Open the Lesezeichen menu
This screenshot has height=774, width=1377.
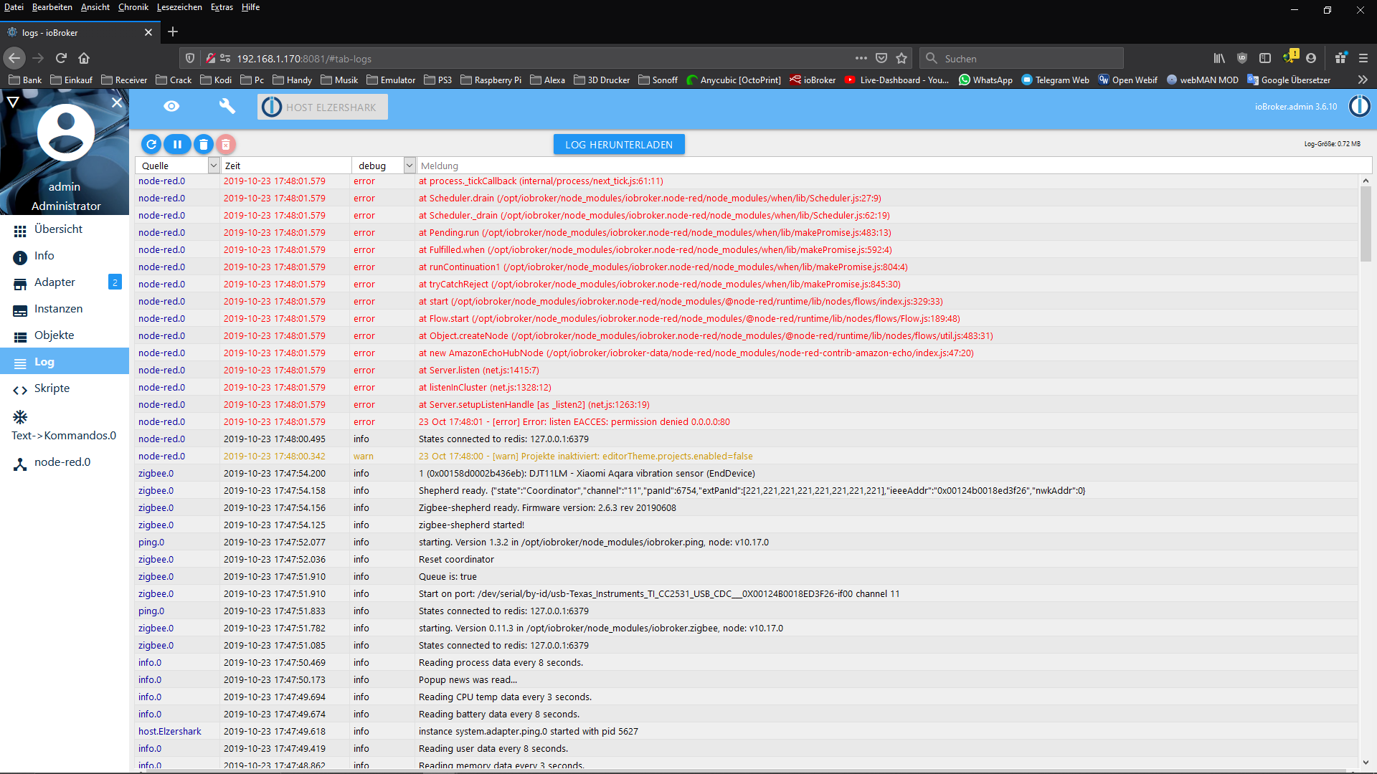tap(179, 7)
